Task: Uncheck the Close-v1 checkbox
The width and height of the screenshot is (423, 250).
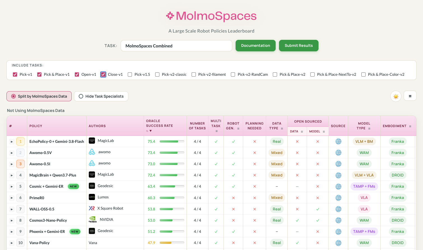Action: click(x=103, y=74)
